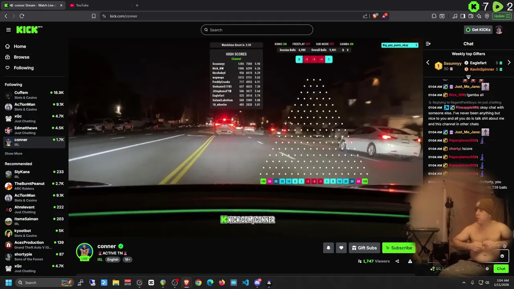Open Visual Studio Code from taskbar
The image size is (514, 289).
(x=245, y=283)
